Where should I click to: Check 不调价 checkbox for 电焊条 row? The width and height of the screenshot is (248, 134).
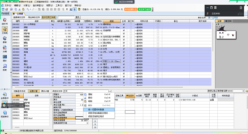pos(158,40)
